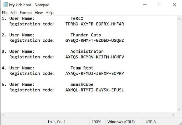
Task: Open the View menu
Action: click(39, 13)
